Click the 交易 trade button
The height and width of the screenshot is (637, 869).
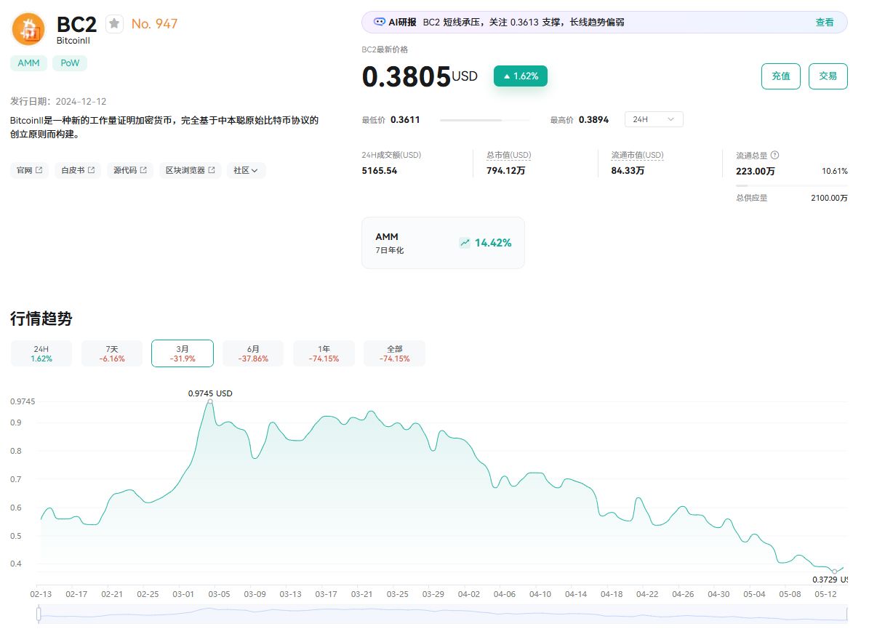pyautogui.click(x=828, y=76)
